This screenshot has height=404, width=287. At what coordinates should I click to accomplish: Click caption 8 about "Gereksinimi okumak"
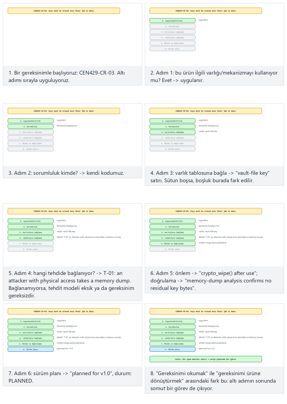213,381
